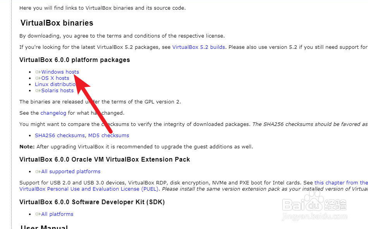Click external-link icon beside All platforms

(38, 214)
